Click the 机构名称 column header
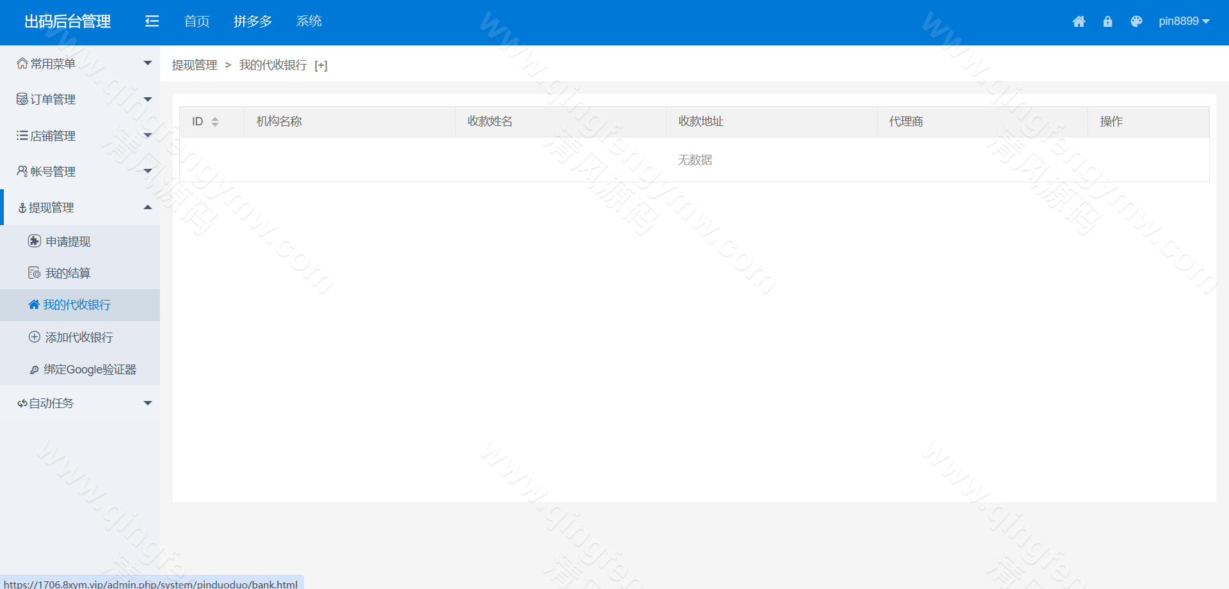Image resolution: width=1229 pixels, height=589 pixels. point(279,122)
